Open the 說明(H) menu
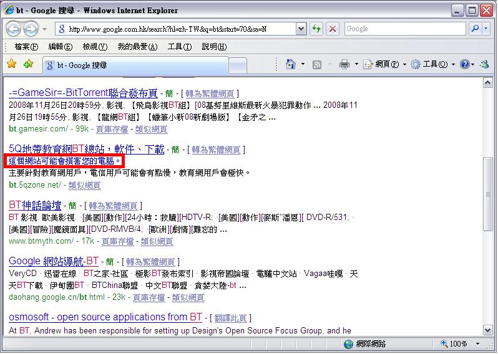498x354 pixels. coord(215,47)
